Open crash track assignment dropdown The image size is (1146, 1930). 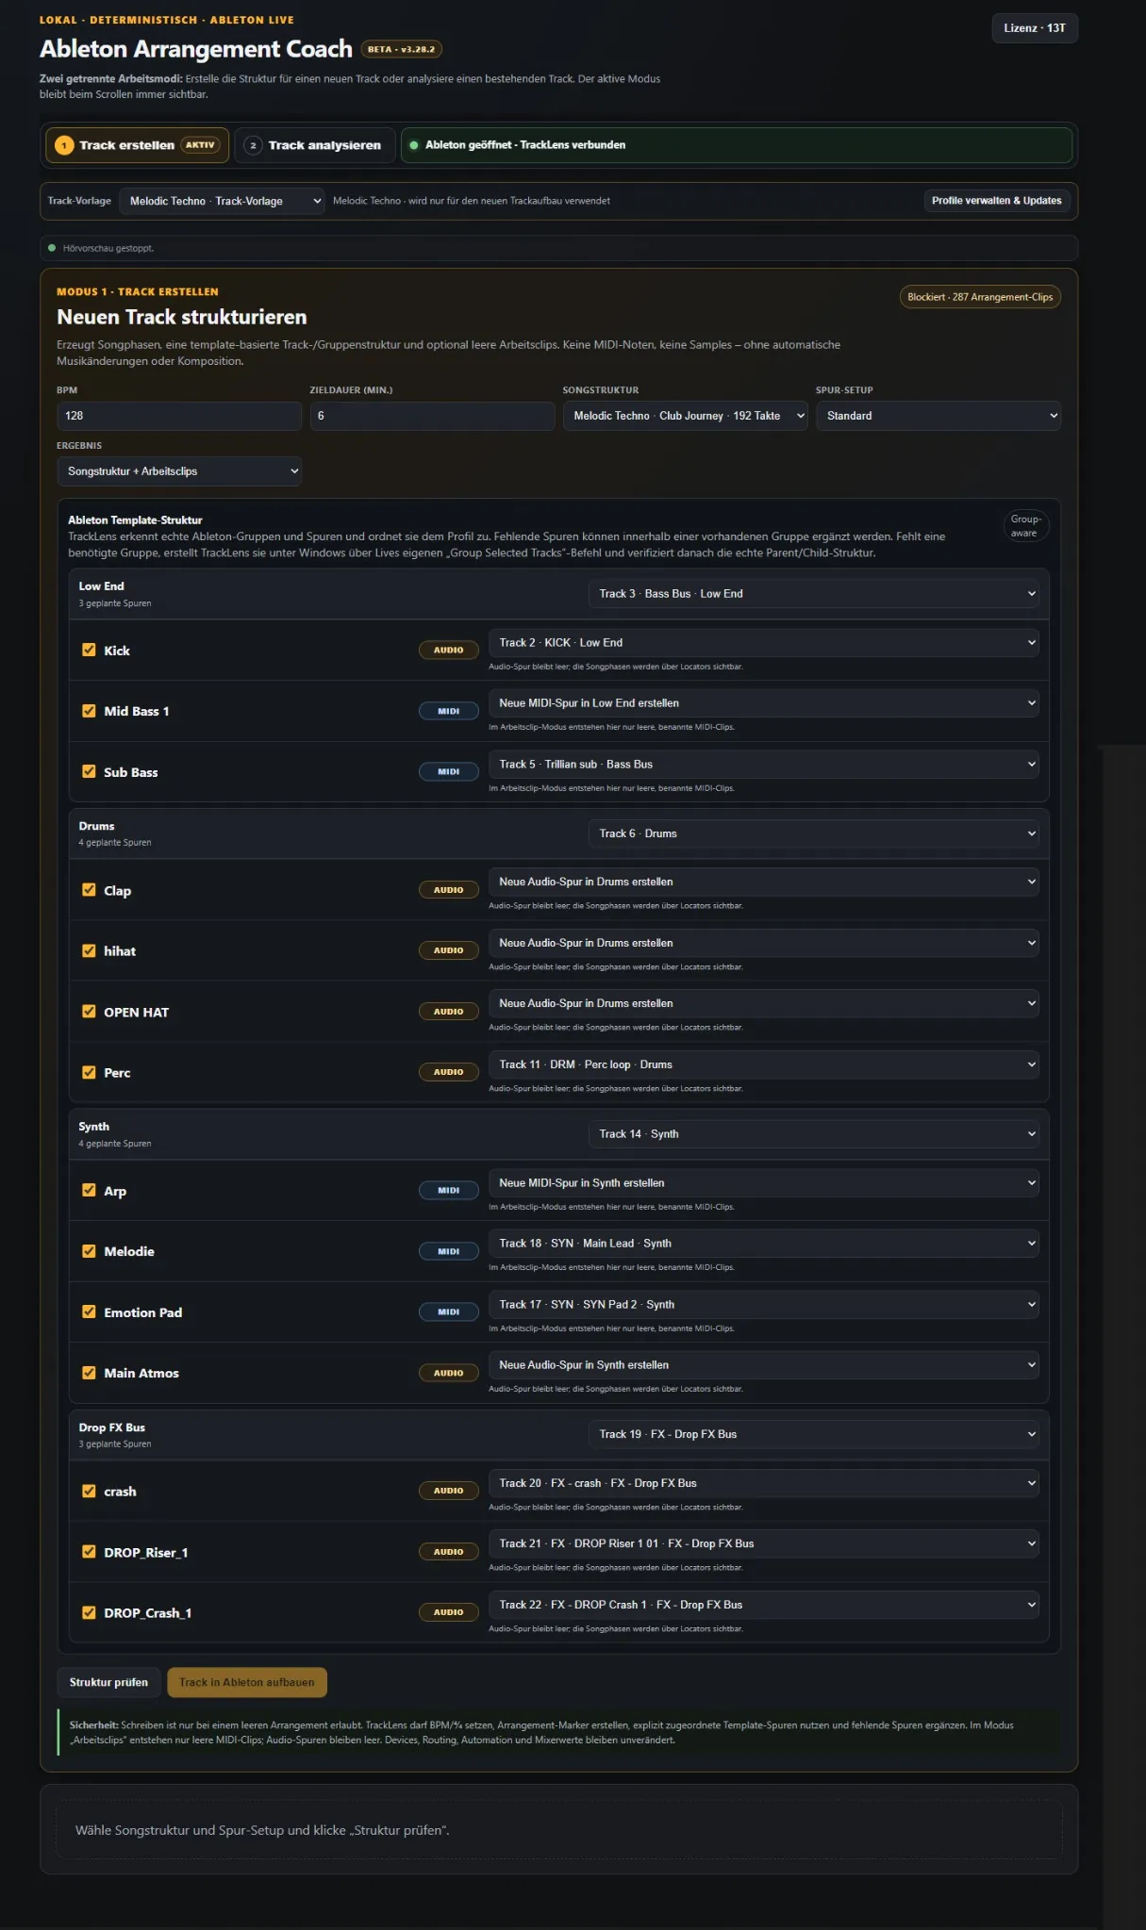pos(764,1484)
